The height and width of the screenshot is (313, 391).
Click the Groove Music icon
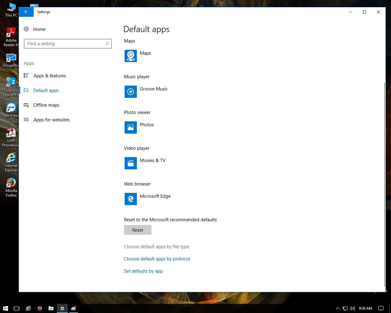(x=130, y=92)
